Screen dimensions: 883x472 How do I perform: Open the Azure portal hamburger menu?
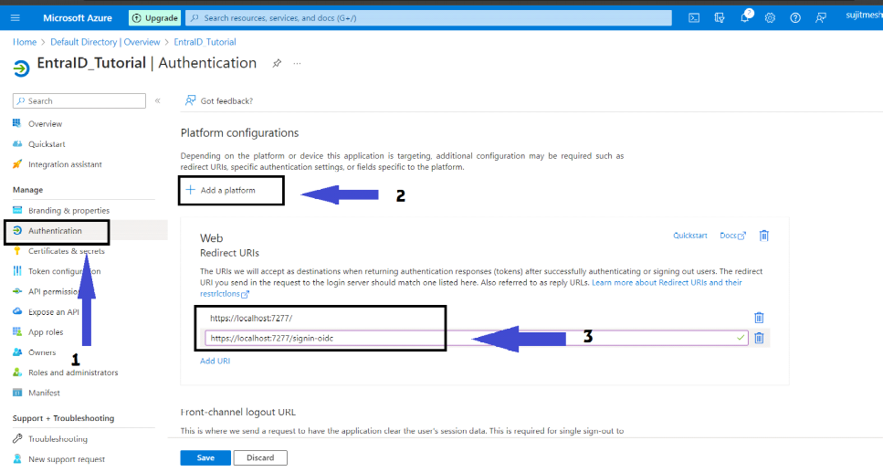(15, 17)
